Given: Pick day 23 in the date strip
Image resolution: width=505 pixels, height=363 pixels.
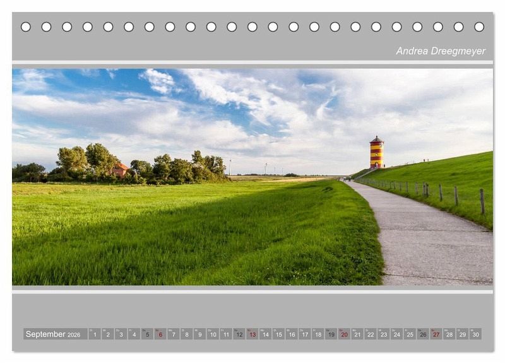Looking at the screenshot, I should click(383, 334).
